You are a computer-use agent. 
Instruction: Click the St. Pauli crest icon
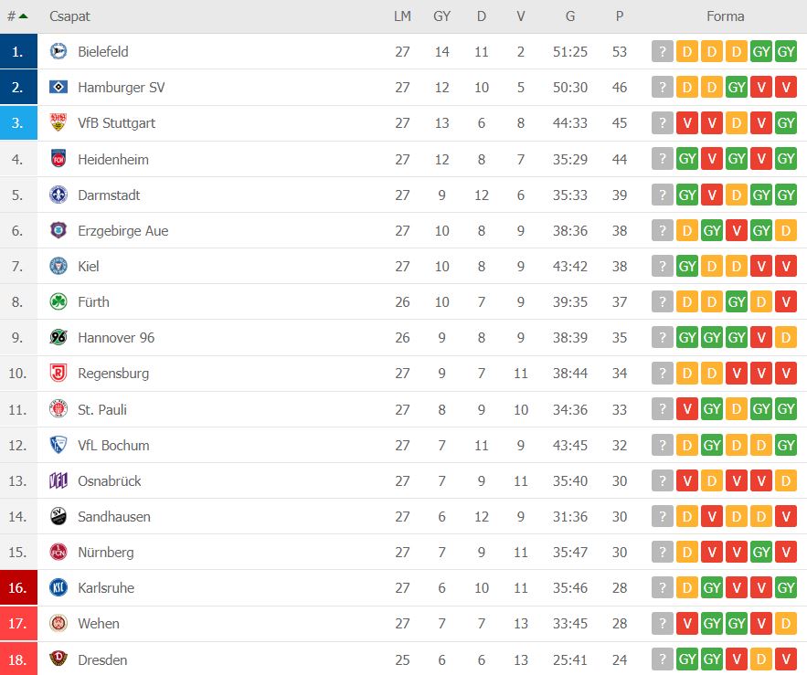[58, 409]
